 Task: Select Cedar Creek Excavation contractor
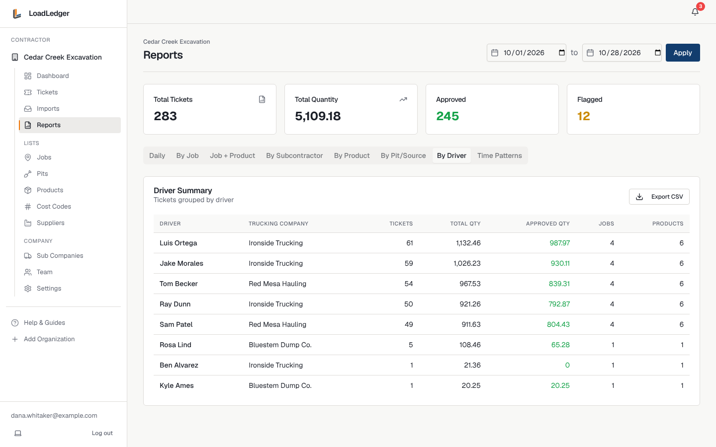point(63,57)
